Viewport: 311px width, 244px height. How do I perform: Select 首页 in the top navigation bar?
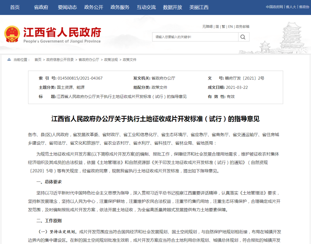[x=15, y=7]
